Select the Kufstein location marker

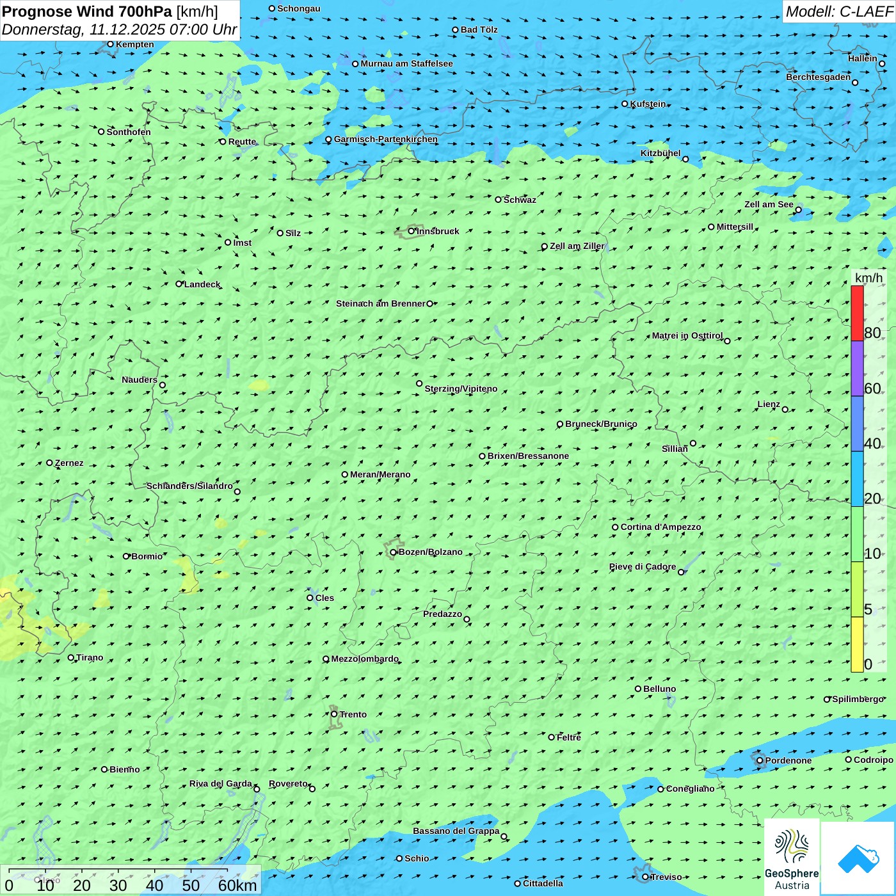click(x=625, y=104)
